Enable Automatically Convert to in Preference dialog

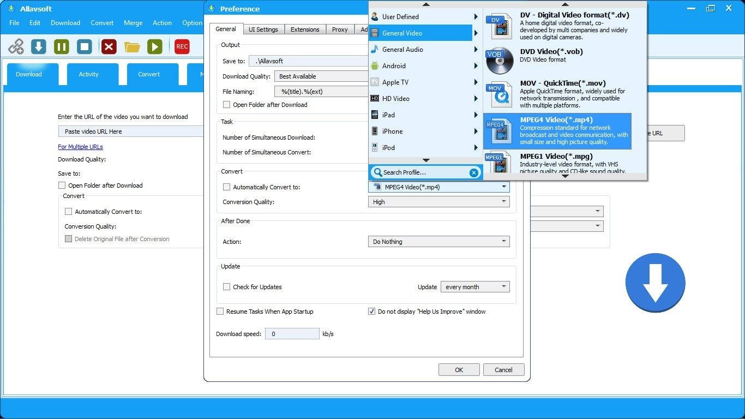227,187
